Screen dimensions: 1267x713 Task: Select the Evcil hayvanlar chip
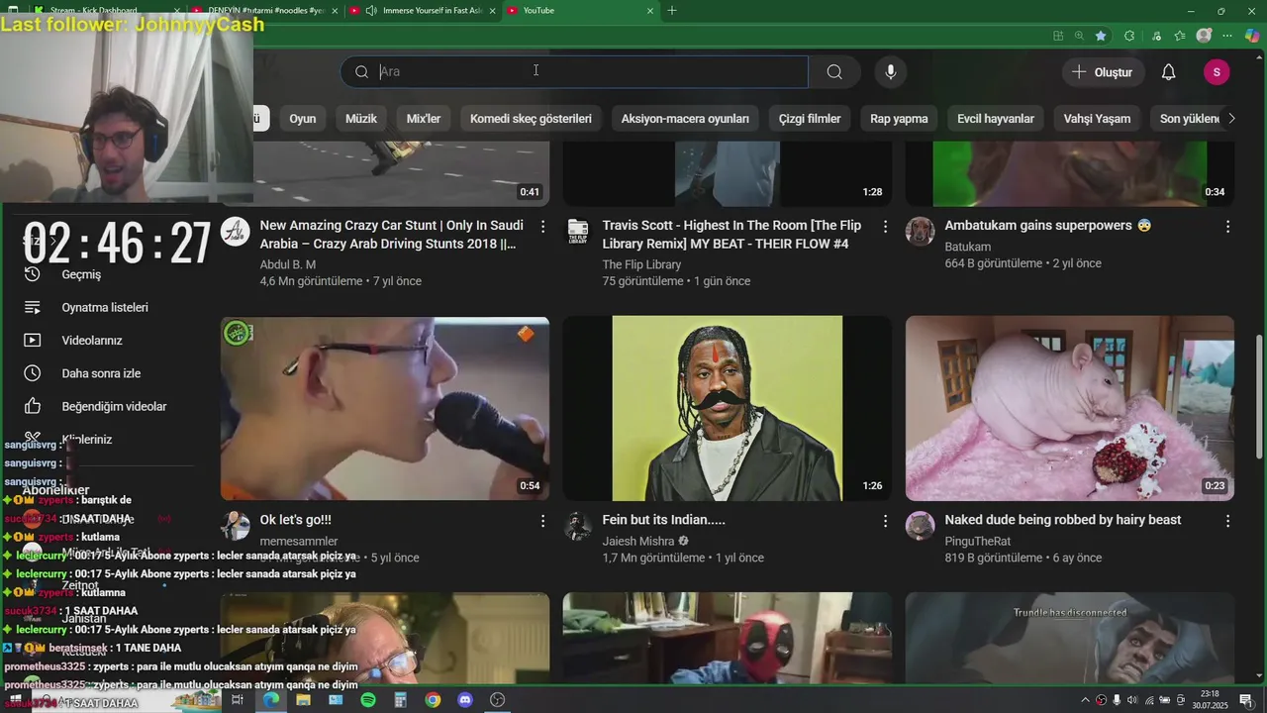pos(996,119)
